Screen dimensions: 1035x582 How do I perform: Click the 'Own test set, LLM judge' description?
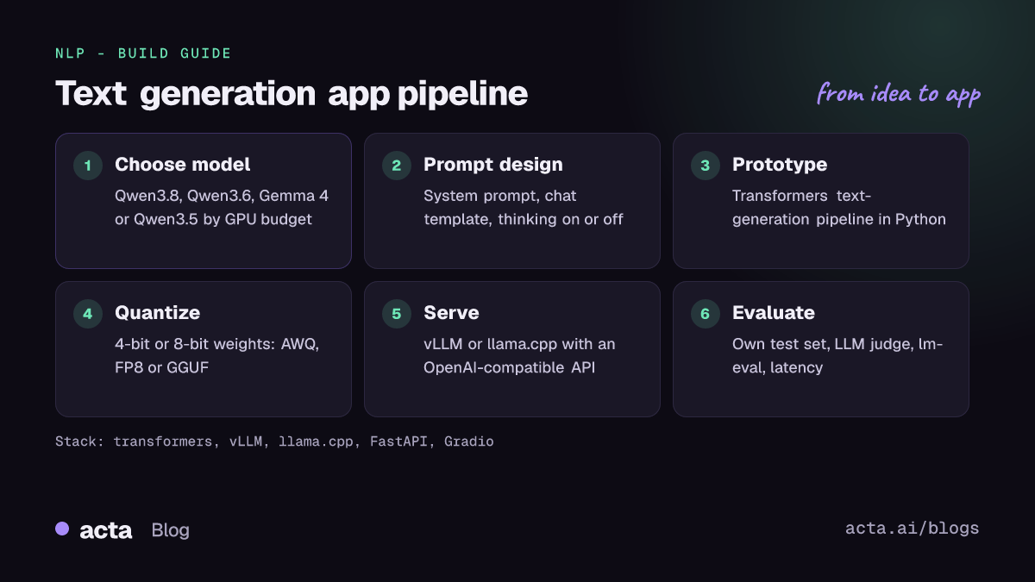click(x=837, y=356)
